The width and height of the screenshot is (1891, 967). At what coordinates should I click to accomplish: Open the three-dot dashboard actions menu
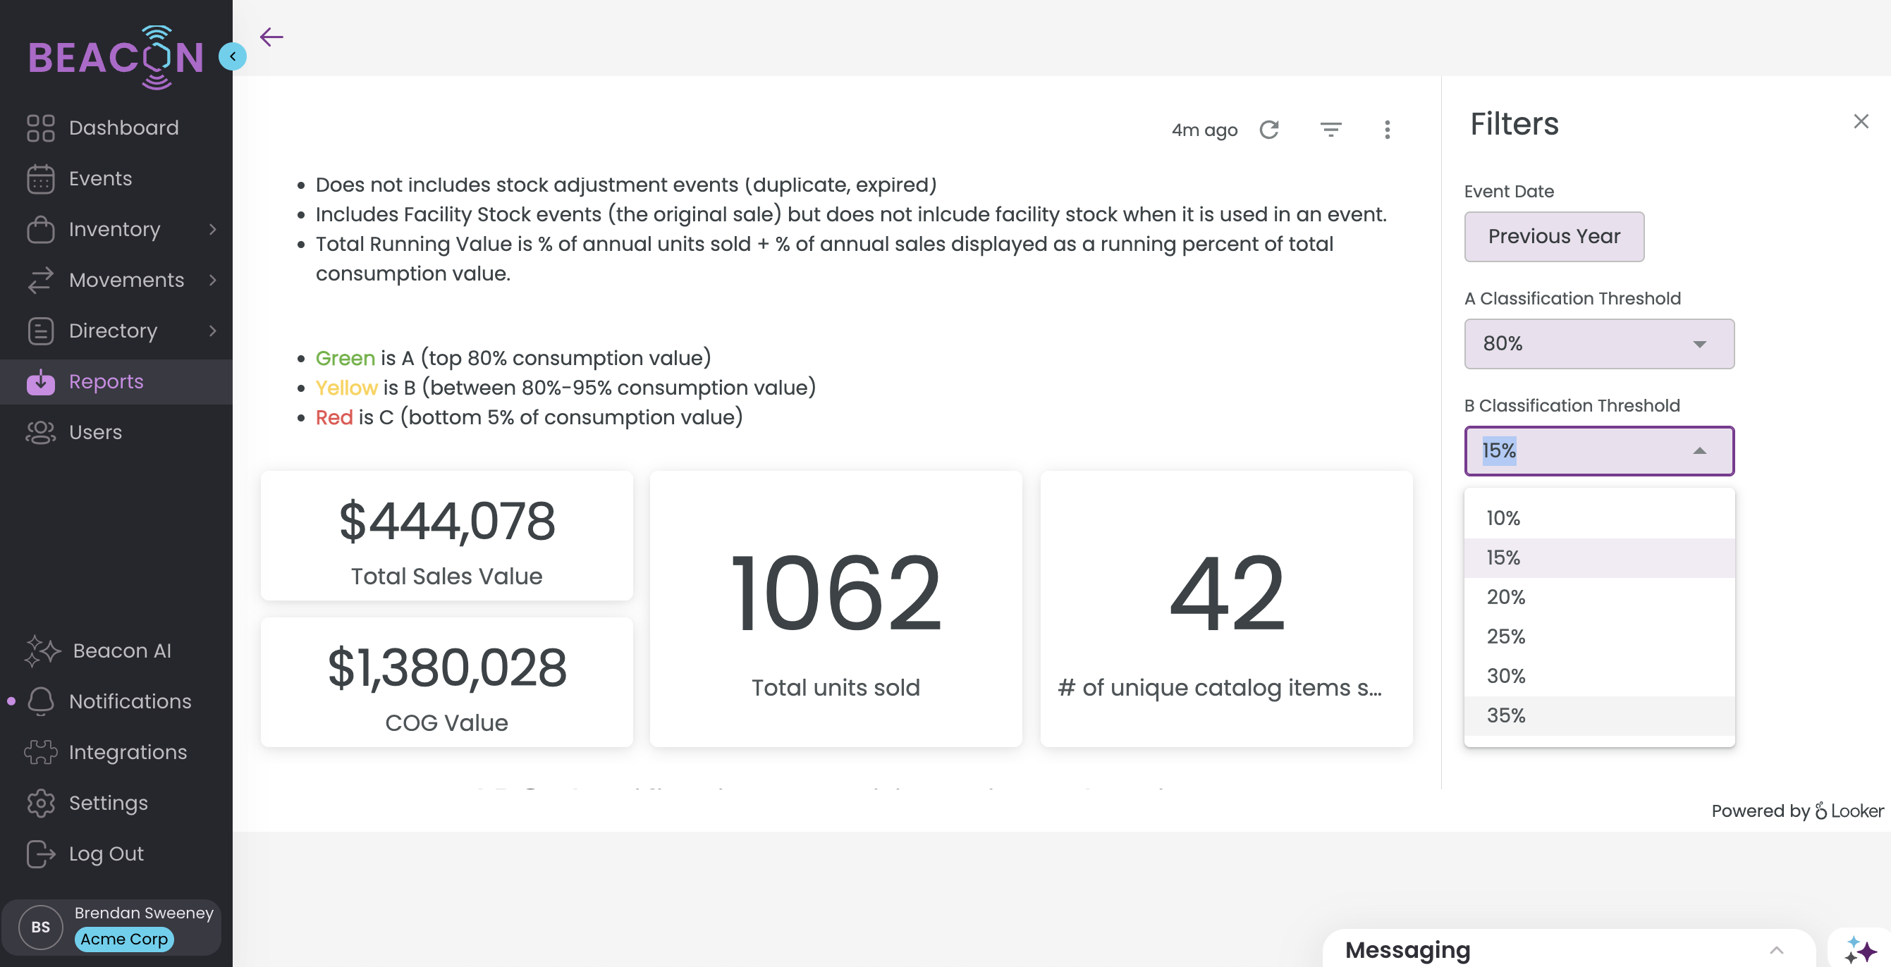pyautogui.click(x=1387, y=130)
